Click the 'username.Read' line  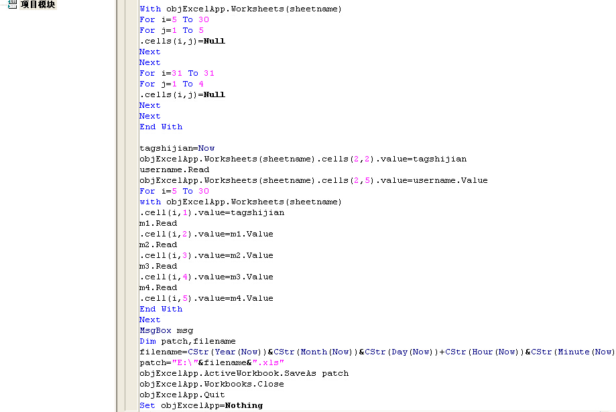174,169
